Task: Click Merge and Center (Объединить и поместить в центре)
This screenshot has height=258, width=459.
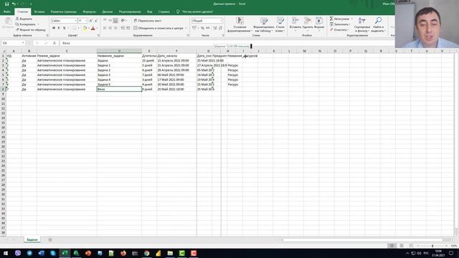Action: pos(158,28)
